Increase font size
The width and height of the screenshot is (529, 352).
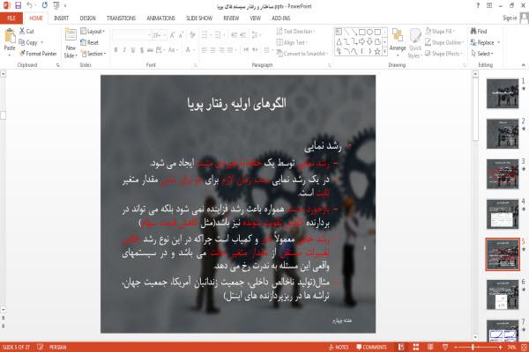pos(173,34)
